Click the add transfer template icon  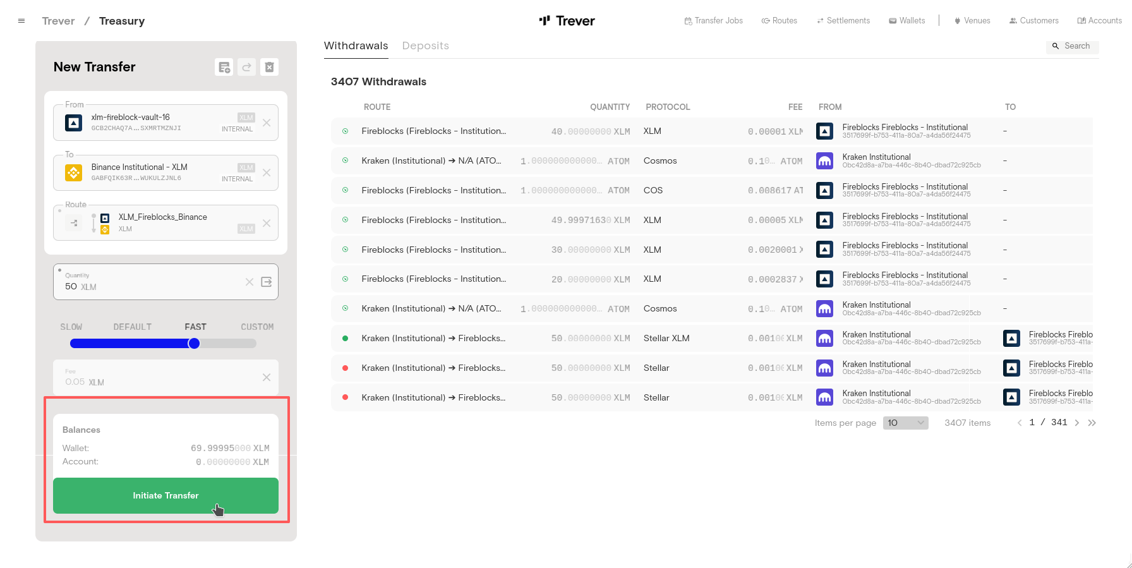(224, 67)
